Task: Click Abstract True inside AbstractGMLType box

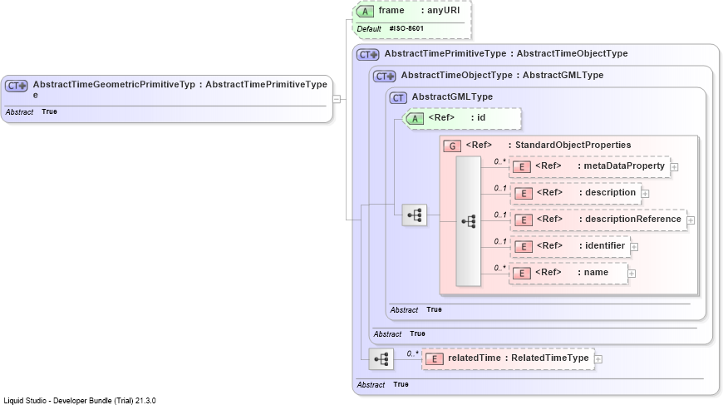Action: point(416,310)
